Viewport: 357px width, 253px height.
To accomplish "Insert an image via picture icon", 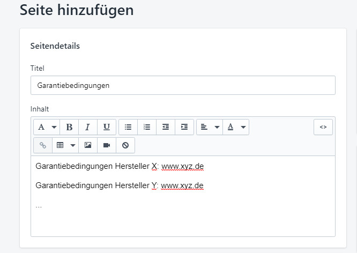I will coord(88,145).
